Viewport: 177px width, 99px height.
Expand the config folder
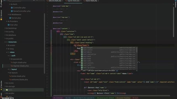tap(5, 32)
